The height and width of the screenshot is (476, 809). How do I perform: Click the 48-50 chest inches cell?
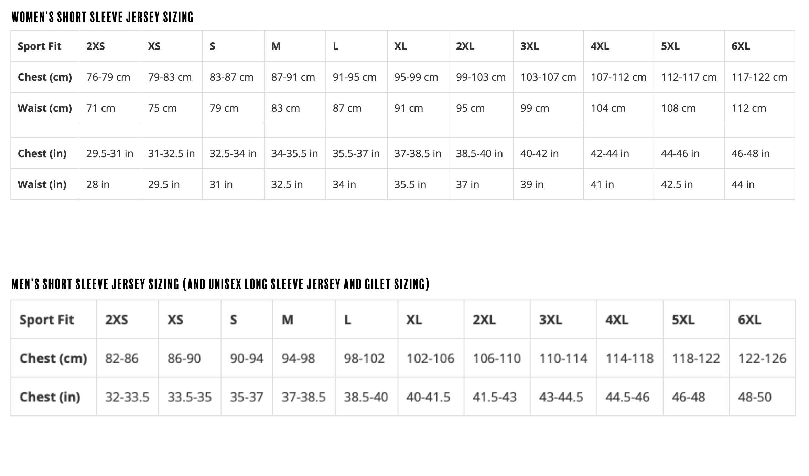coord(755,397)
